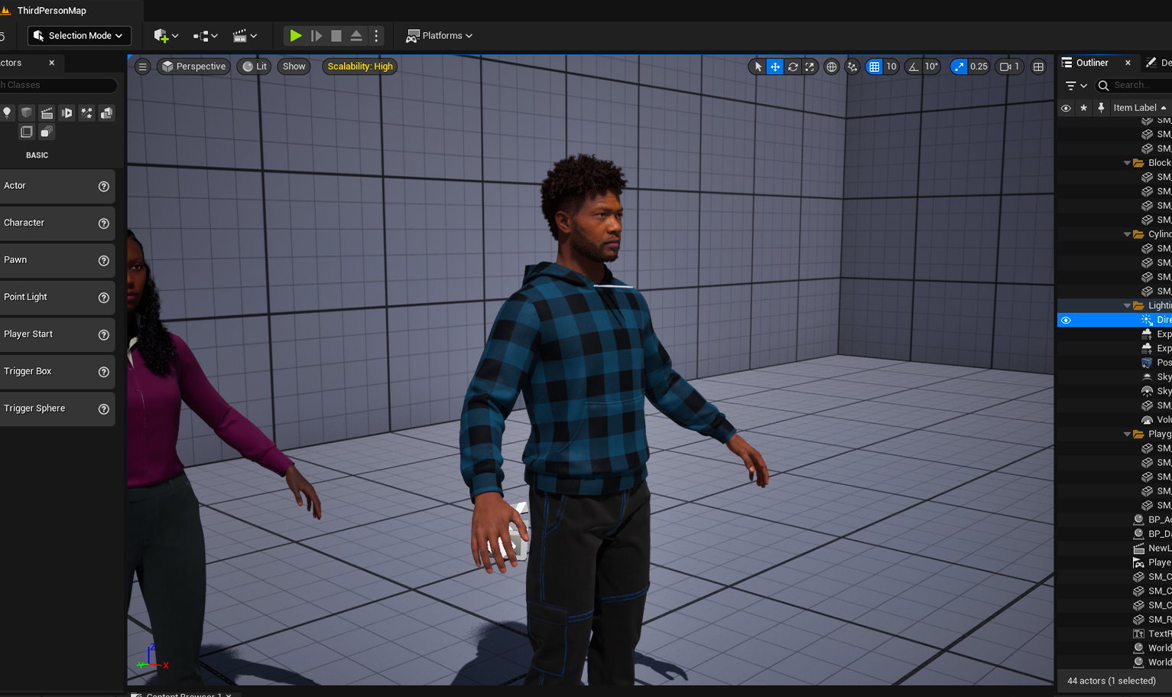Click the Eject button

click(x=356, y=36)
